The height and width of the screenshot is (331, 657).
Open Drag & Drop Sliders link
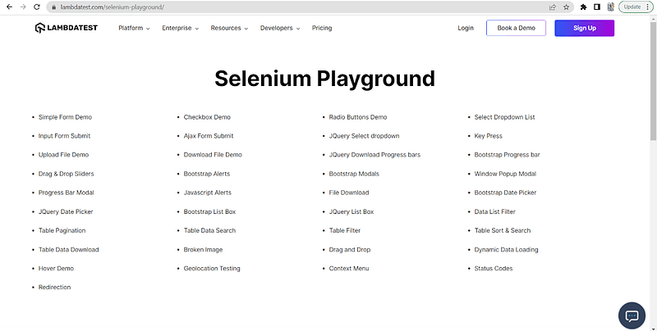tap(67, 174)
